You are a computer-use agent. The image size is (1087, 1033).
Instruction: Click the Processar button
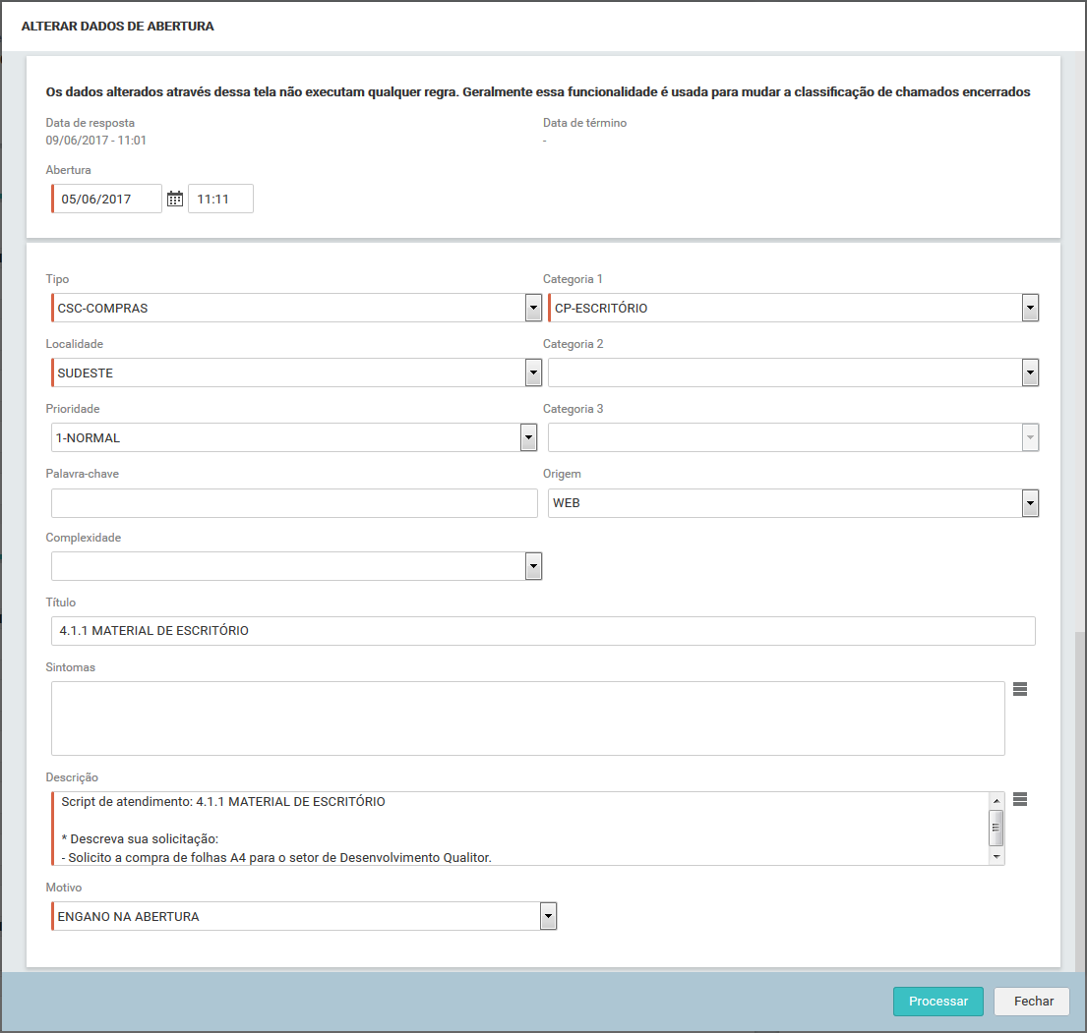click(937, 1002)
